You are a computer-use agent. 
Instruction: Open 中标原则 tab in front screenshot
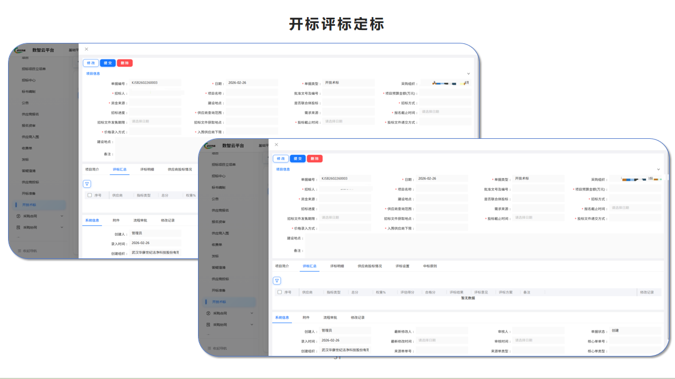(430, 266)
